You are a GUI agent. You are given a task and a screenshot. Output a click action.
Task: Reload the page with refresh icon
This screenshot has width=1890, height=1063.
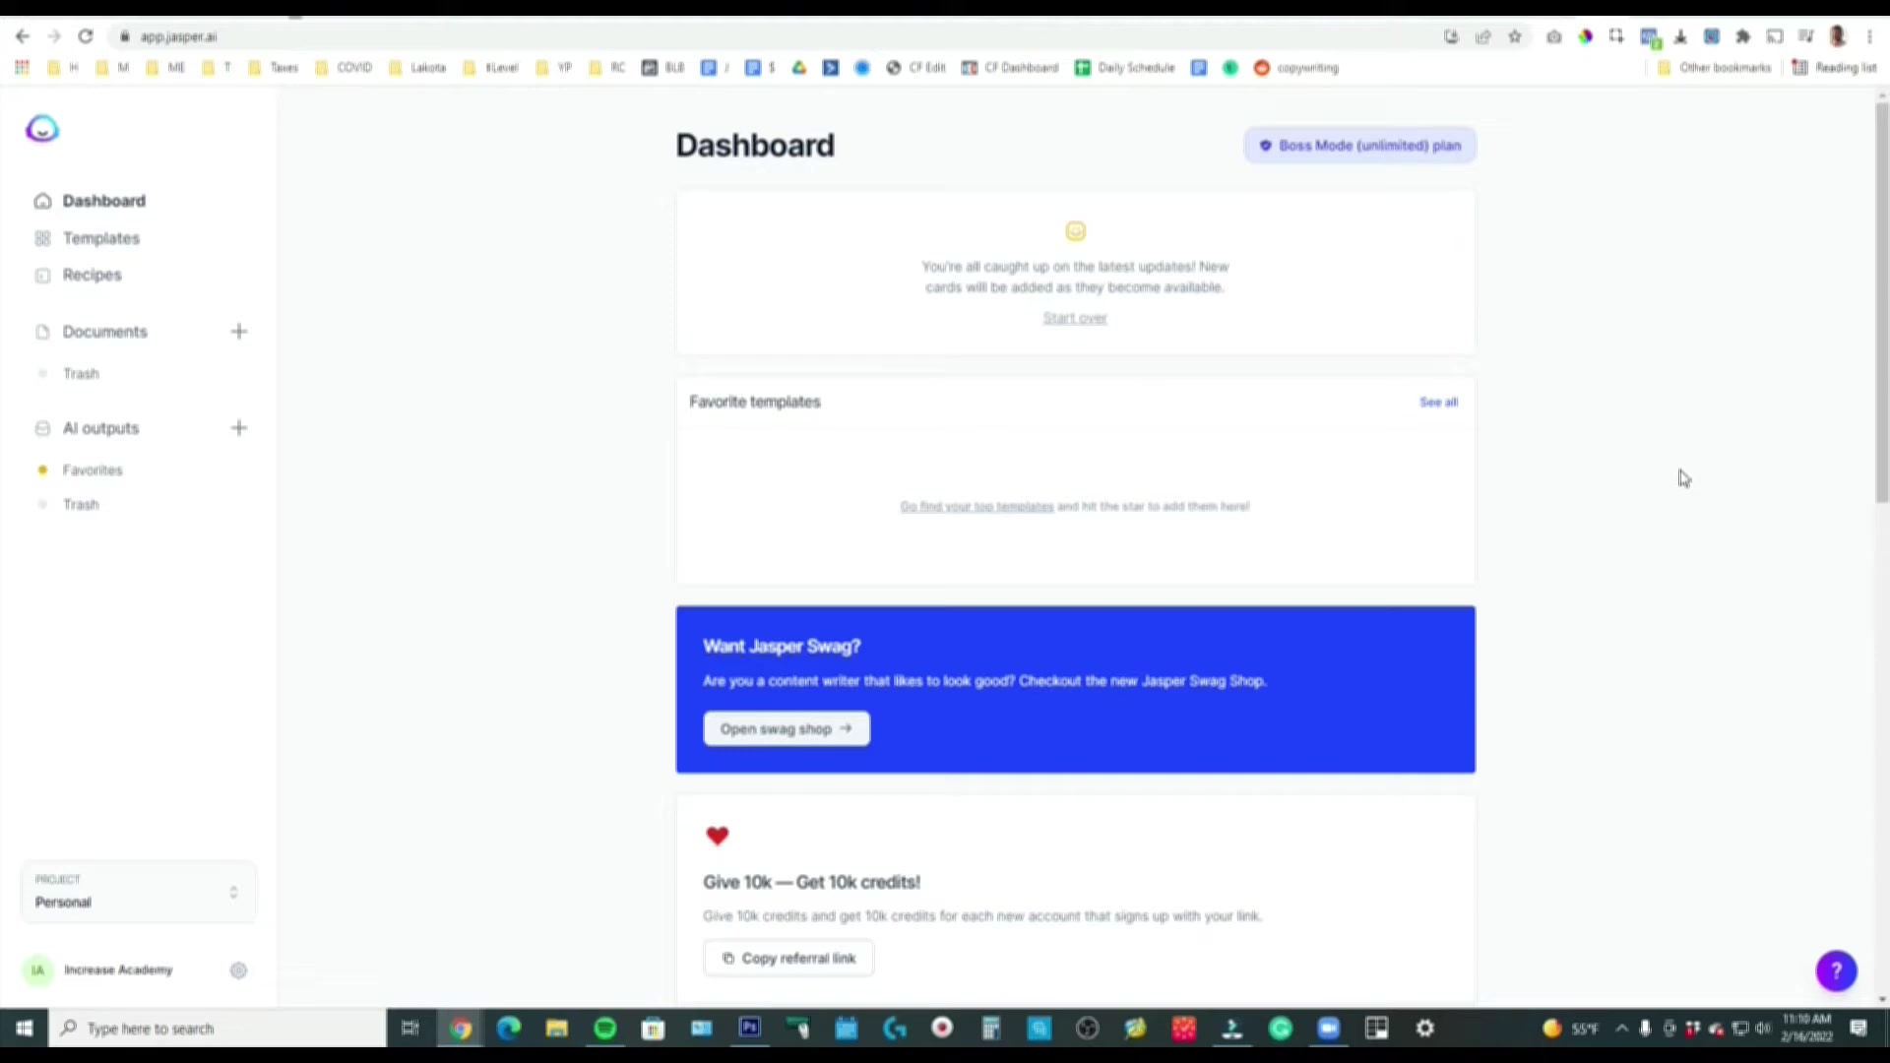click(x=86, y=36)
